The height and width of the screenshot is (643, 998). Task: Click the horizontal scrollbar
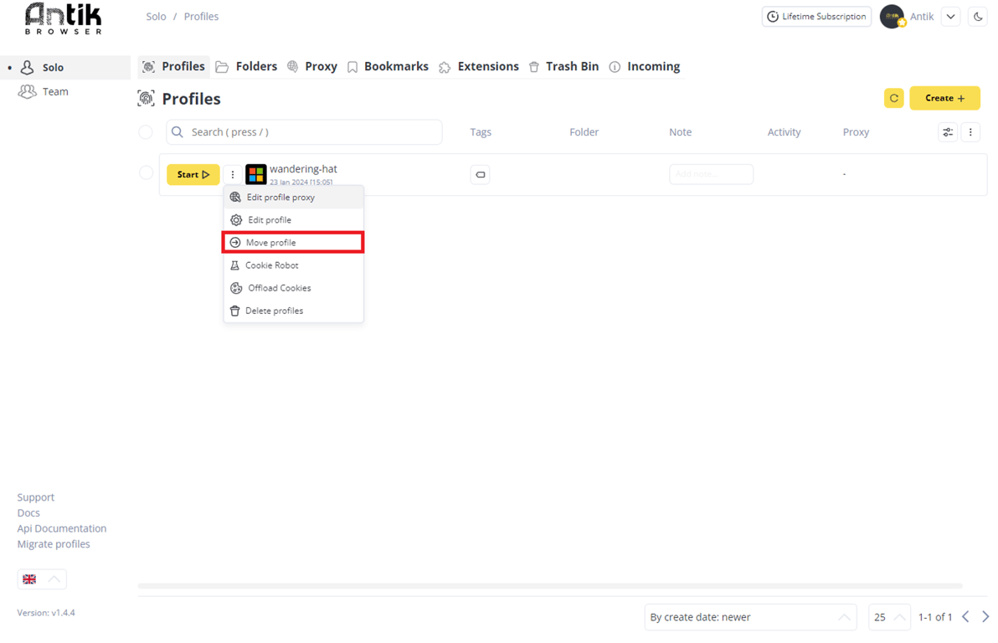pos(550,586)
